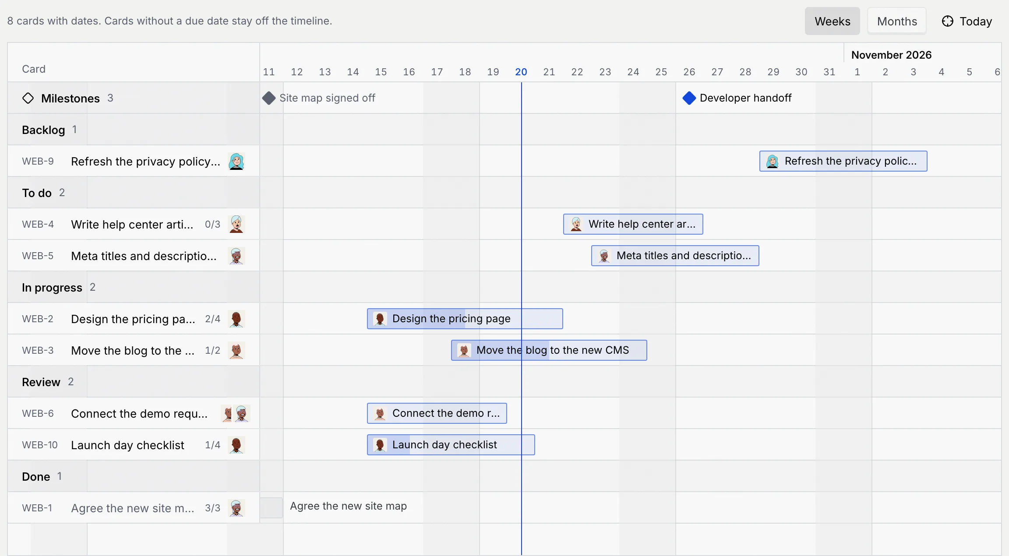The width and height of the screenshot is (1009, 556).
Task: Click the first avatar on WEB-6 row
Action: coord(228,413)
